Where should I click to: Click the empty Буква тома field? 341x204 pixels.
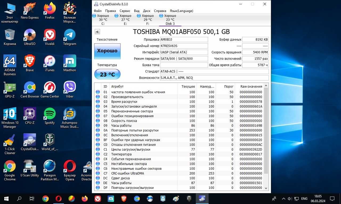coord(184,65)
